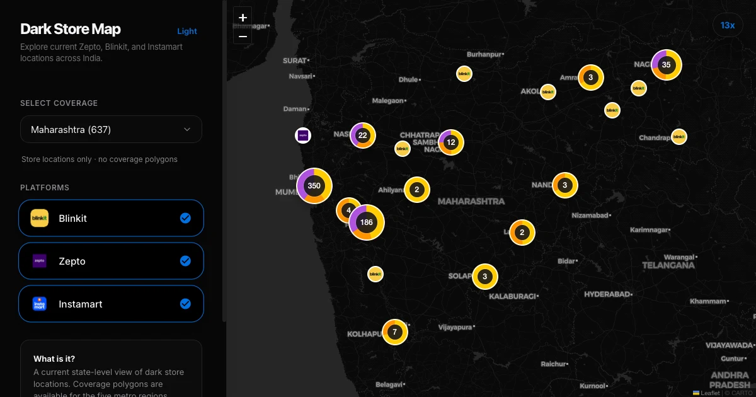Open the CARTO attribution link
Screen dimensions: 756x397
[742, 393]
